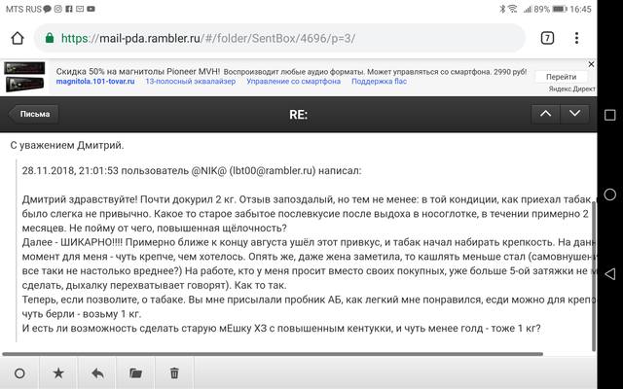623x389 pixels.
Task: Tap the browser home icon
Action: pos(18,39)
